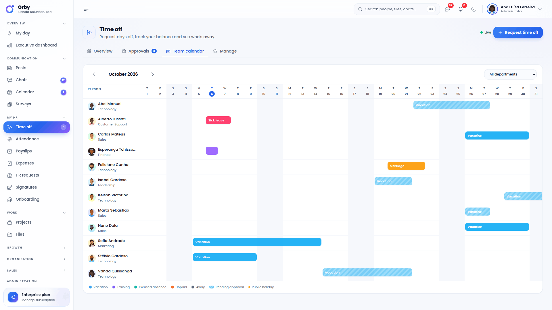Toggle dark mode moon icon
This screenshot has height=310, width=552.
pyautogui.click(x=474, y=9)
